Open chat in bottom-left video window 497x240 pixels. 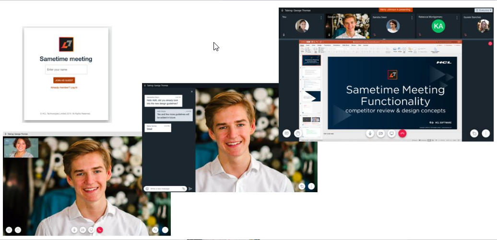[x=9, y=230]
